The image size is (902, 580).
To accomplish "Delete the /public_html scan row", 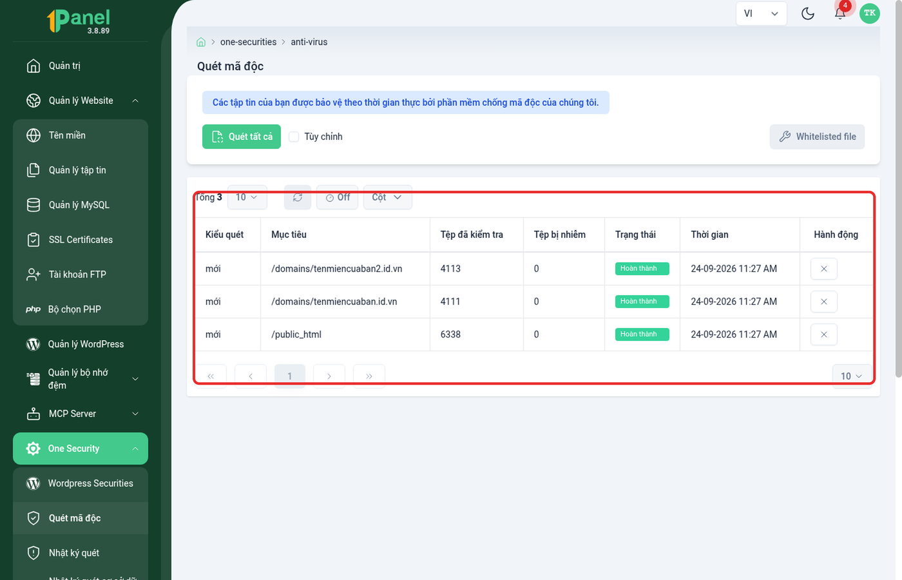I will pos(823,334).
